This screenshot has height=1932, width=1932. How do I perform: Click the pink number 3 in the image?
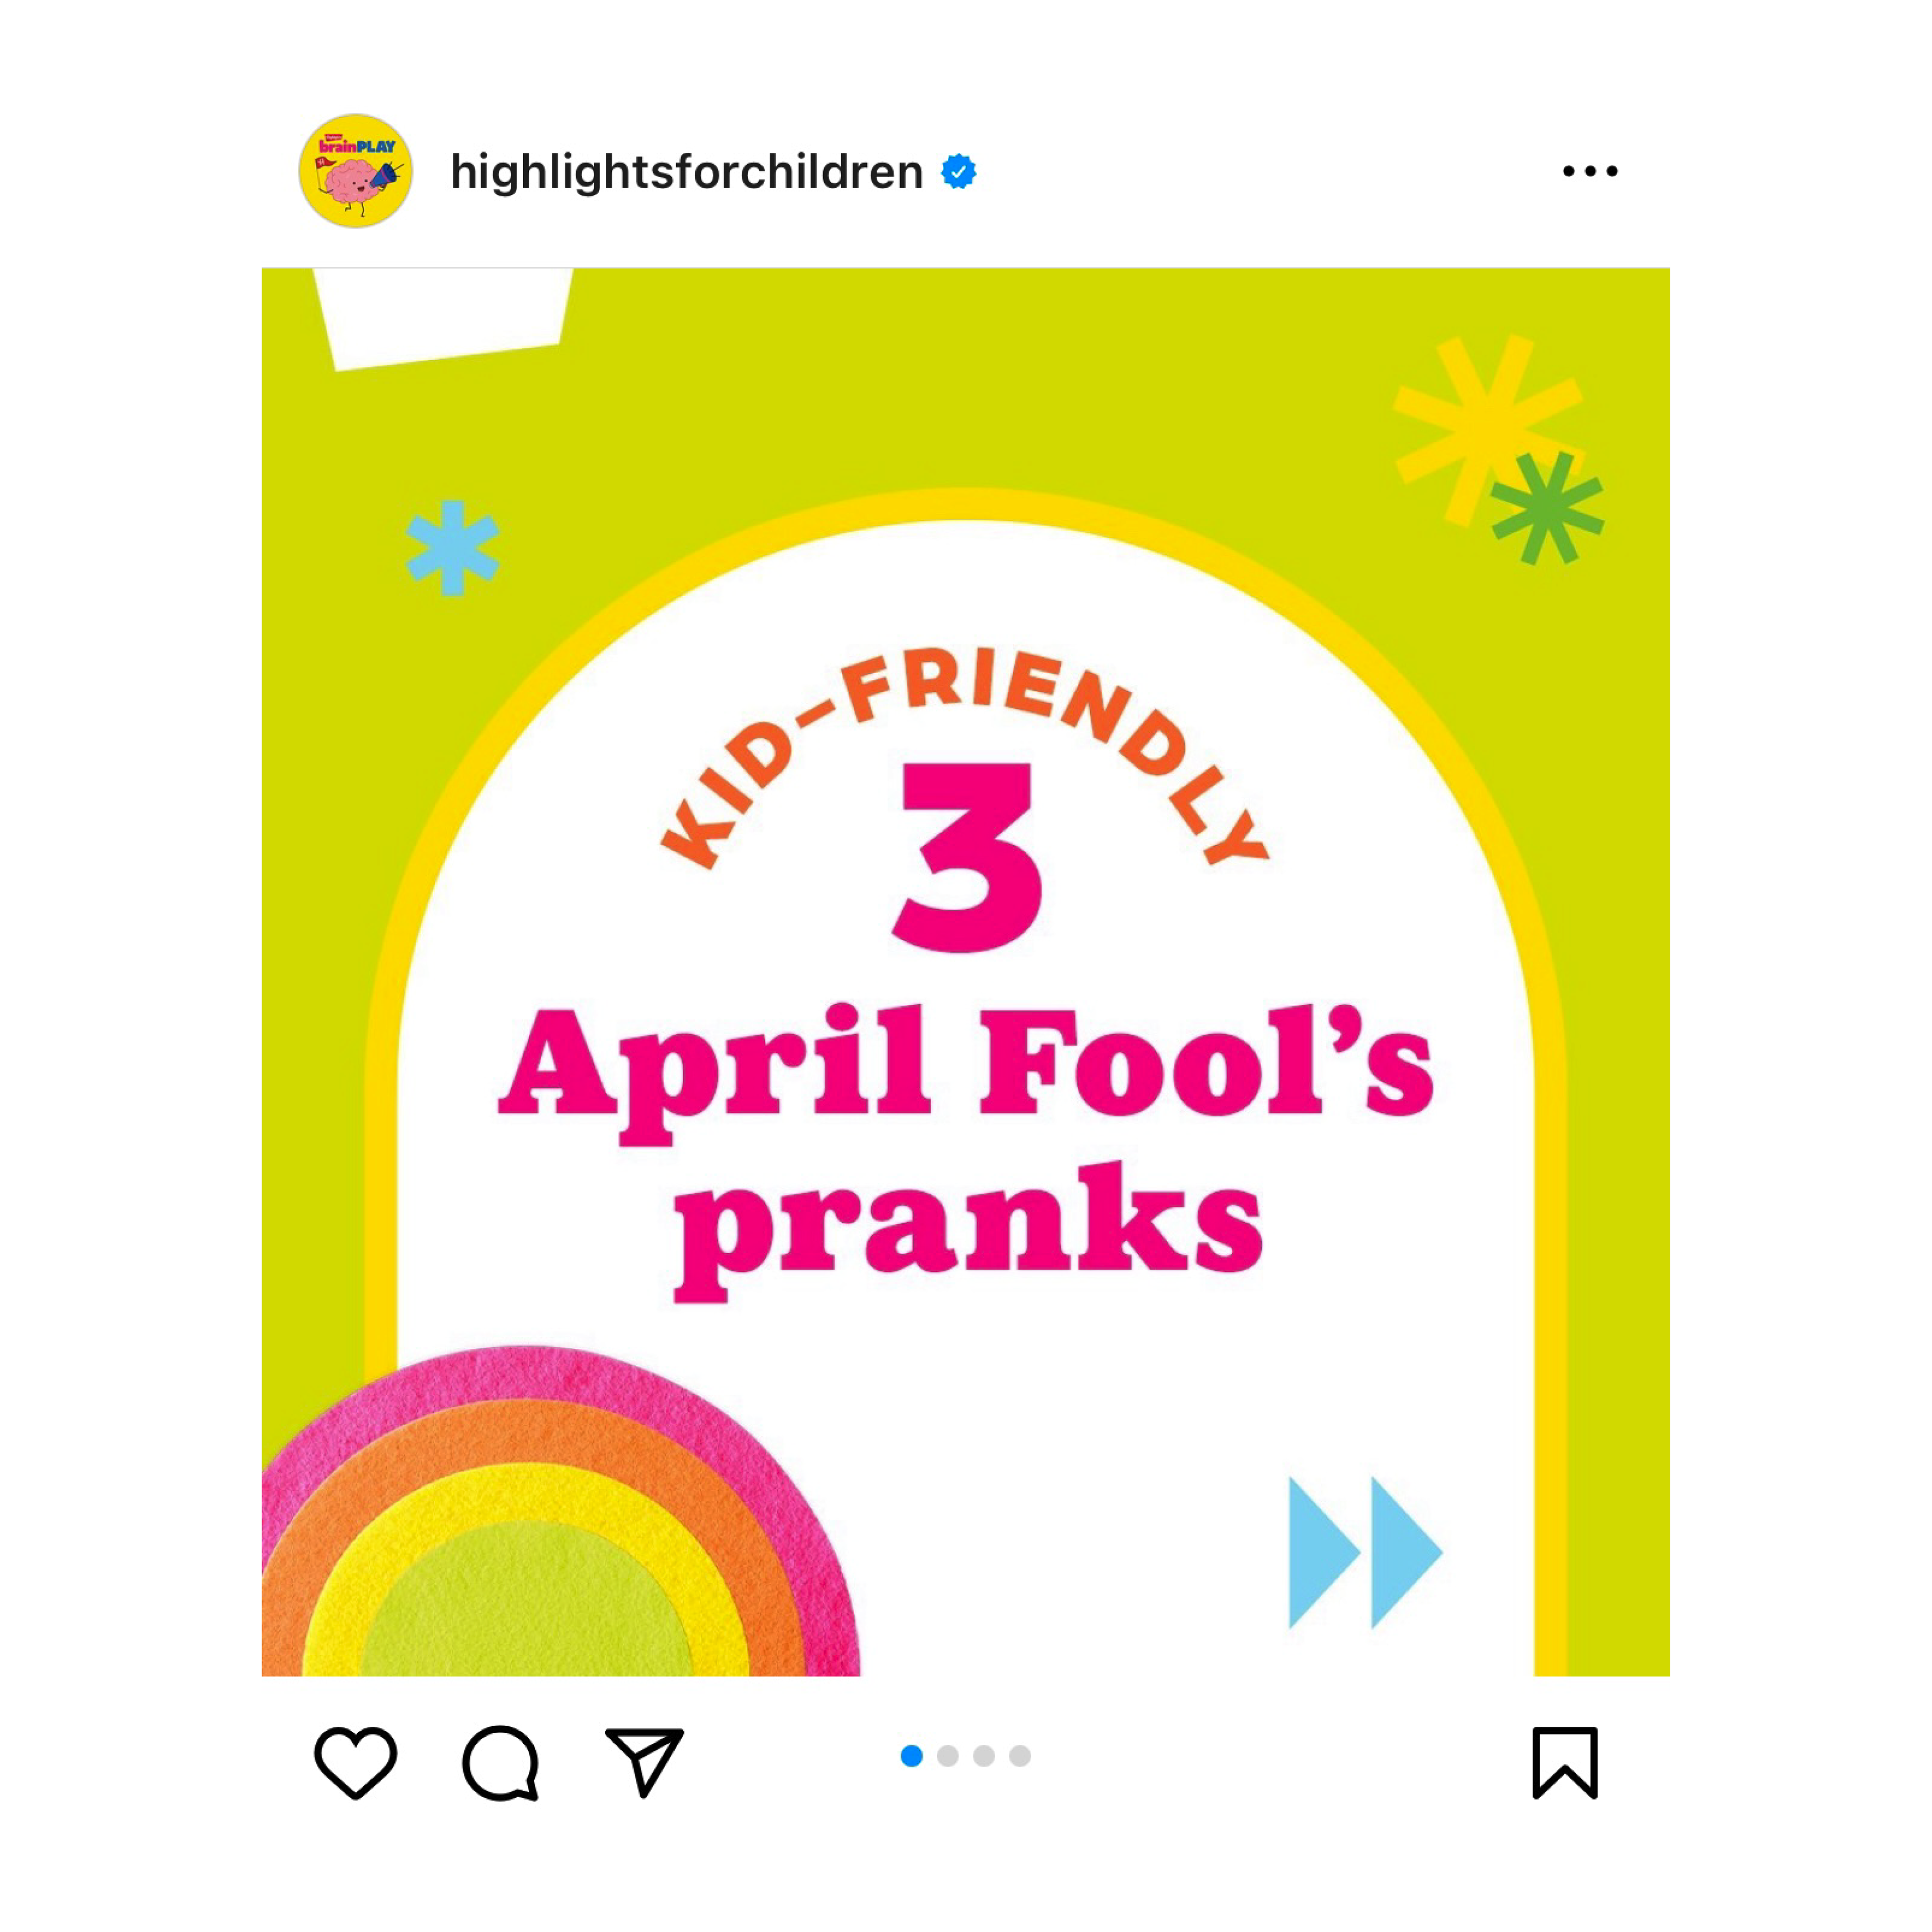coord(967,857)
